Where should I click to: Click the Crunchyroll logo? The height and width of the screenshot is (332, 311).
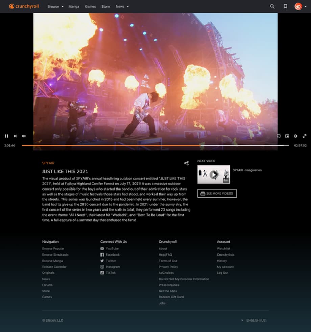point(24,6)
